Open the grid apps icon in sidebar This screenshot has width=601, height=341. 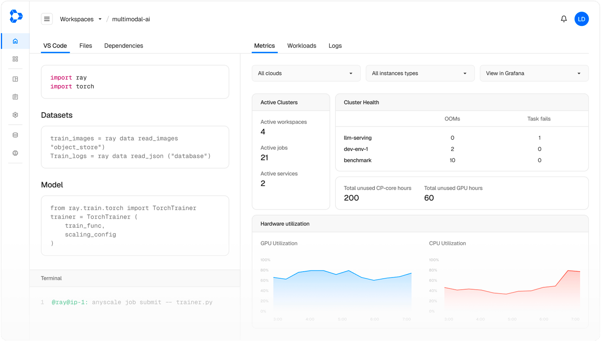(x=15, y=59)
